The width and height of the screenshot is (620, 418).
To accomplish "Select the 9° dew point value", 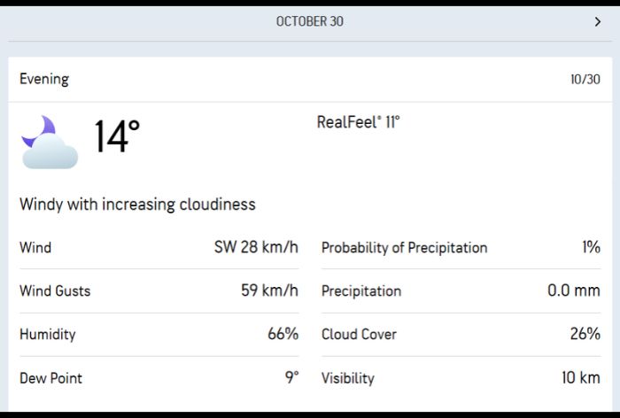I will coord(291,377).
